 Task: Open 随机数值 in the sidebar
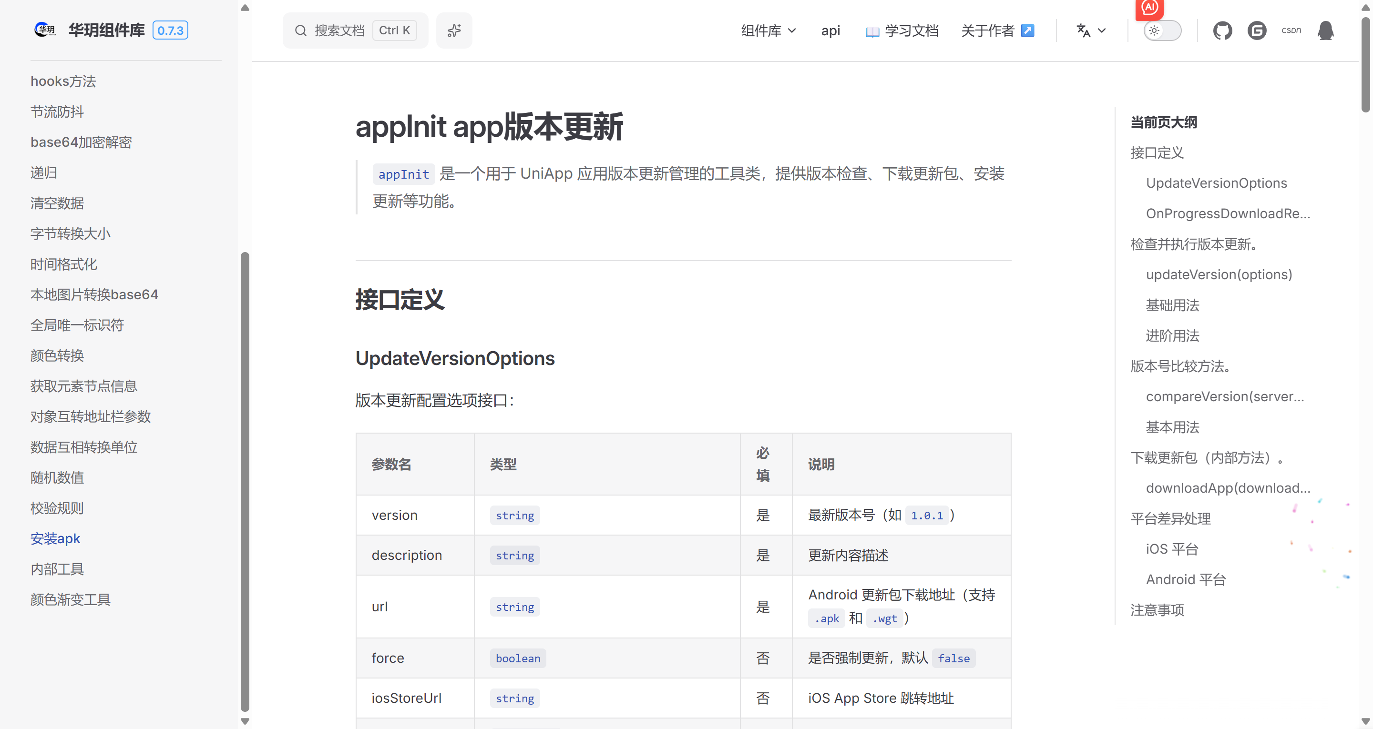(57, 477)
